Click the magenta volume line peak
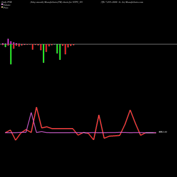 point(31,113)
